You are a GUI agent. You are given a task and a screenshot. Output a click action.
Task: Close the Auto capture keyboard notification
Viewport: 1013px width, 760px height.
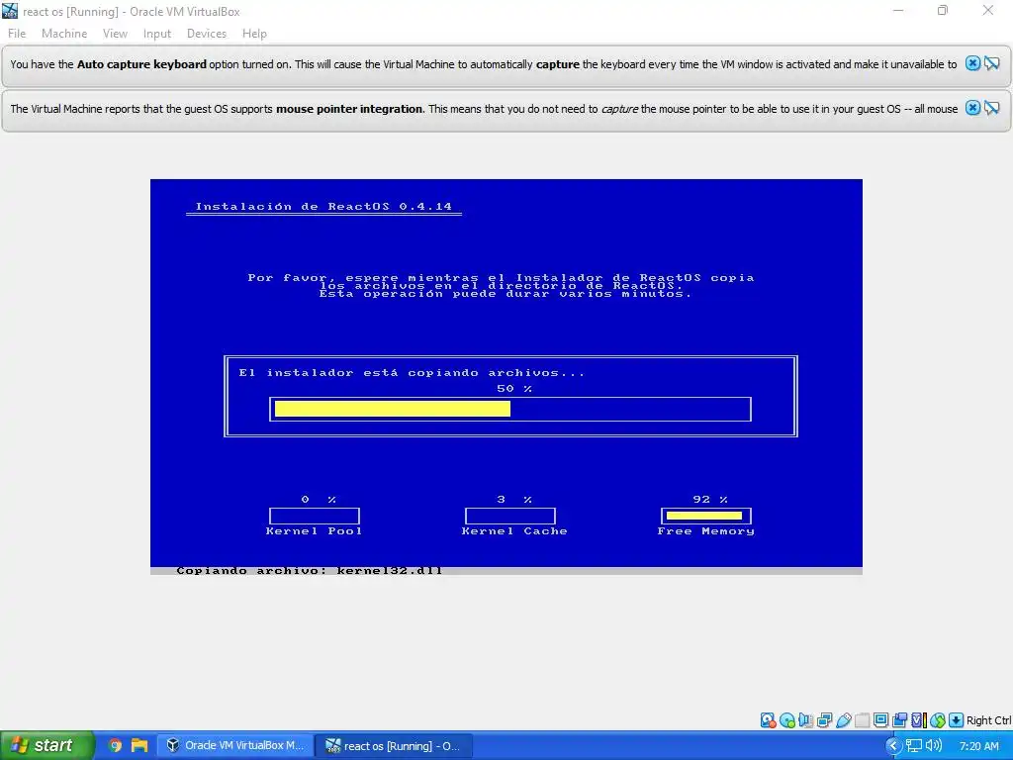coord(972,63)
